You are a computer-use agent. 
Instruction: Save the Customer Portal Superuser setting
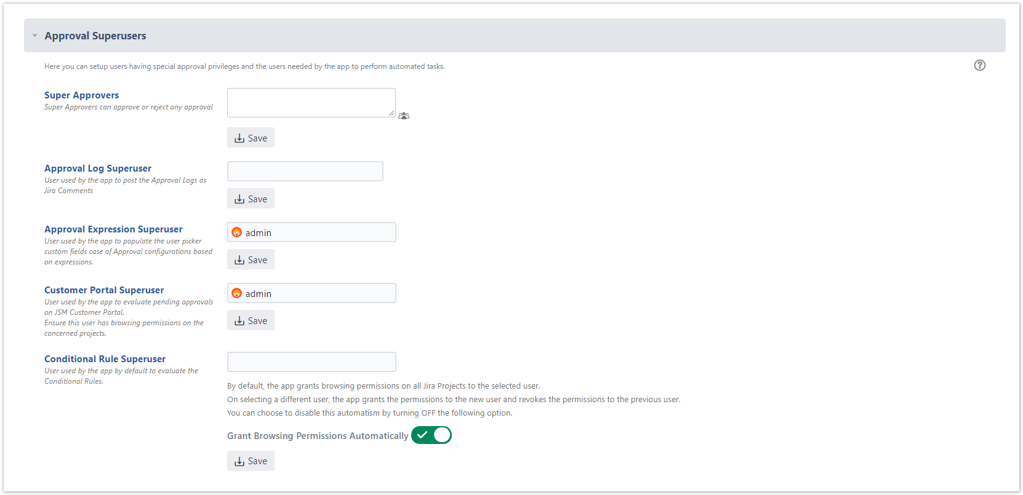pyautogui.click(x=251, y=320)
